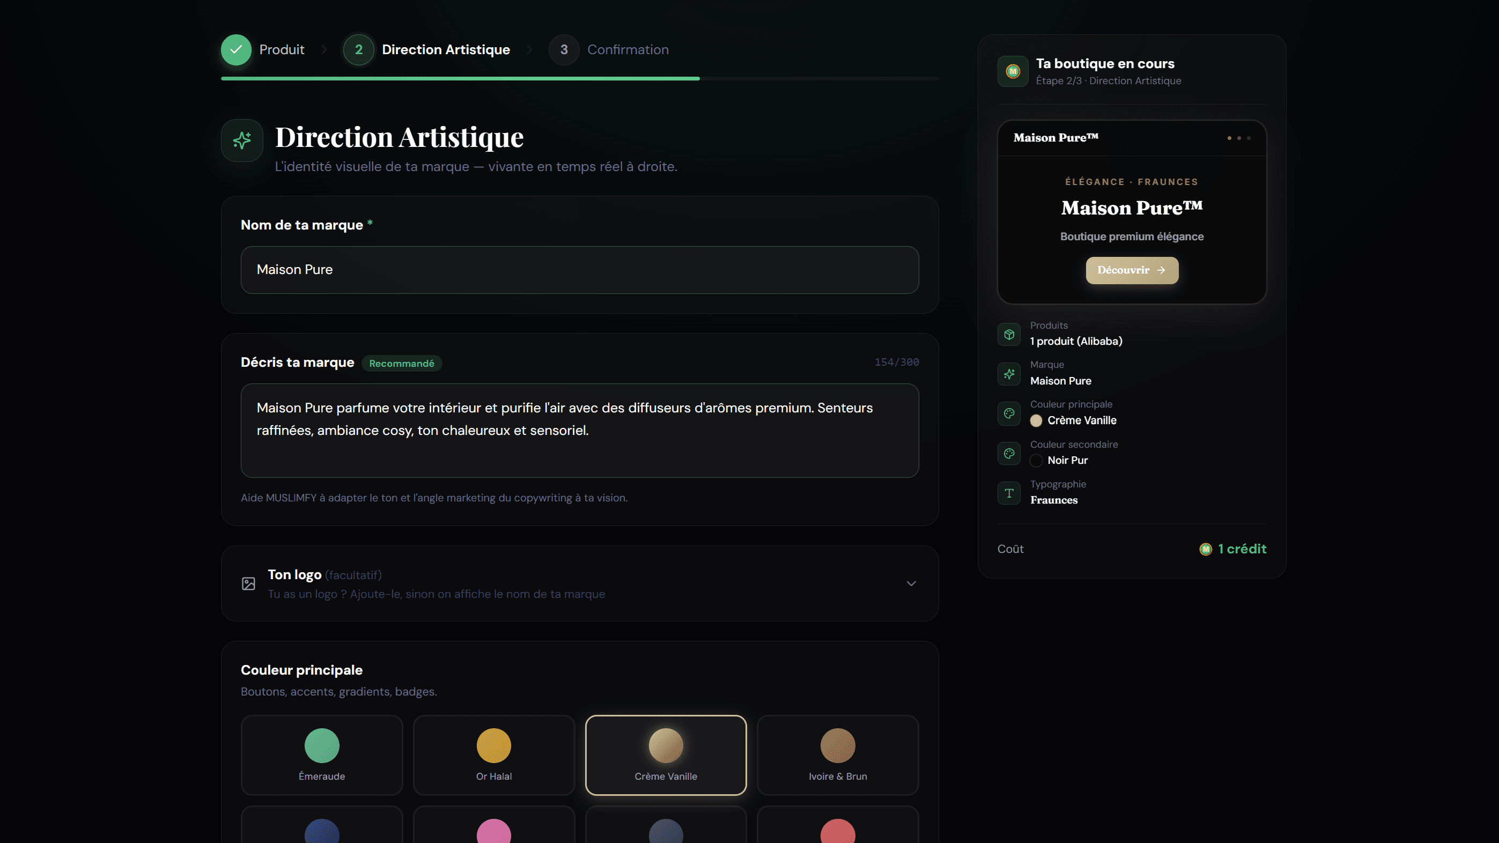Click the 1 produit (Alibaba) summary value
Image resolution: width=1499 pixels, height=843 pixels.
coord(1076,342)
